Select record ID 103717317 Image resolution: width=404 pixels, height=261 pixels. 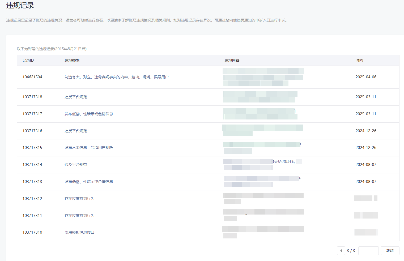click(x=32, y=114)
